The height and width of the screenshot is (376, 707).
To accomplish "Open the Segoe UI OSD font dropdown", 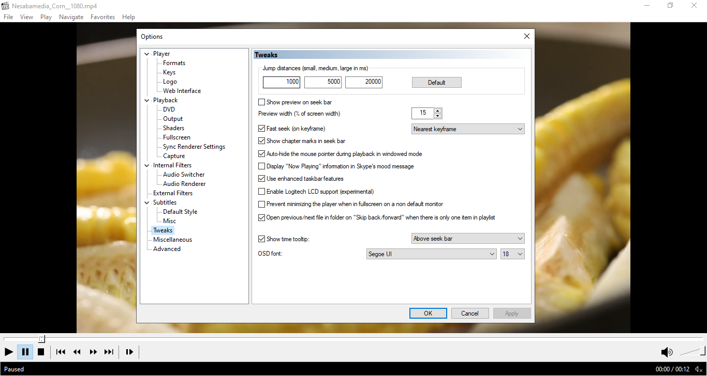I will click(431, 254).
